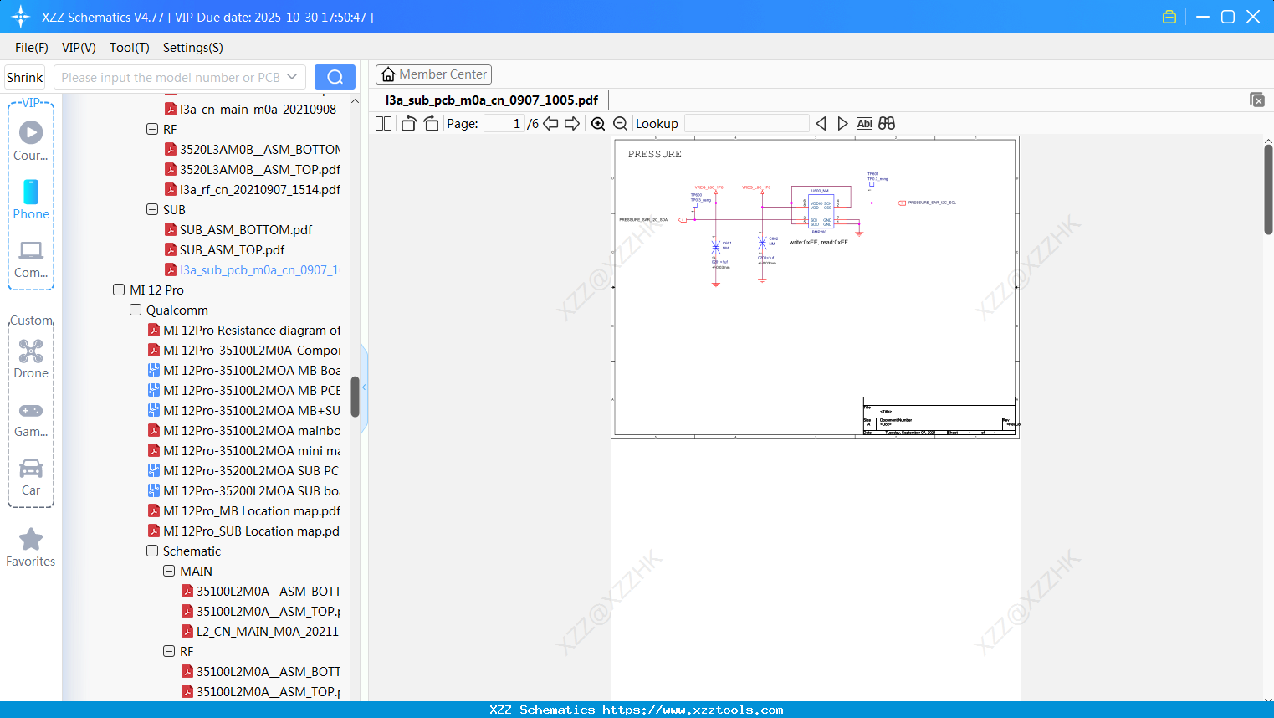
Task: Toggle whole-word Abi matching
Action: [864, 123]
